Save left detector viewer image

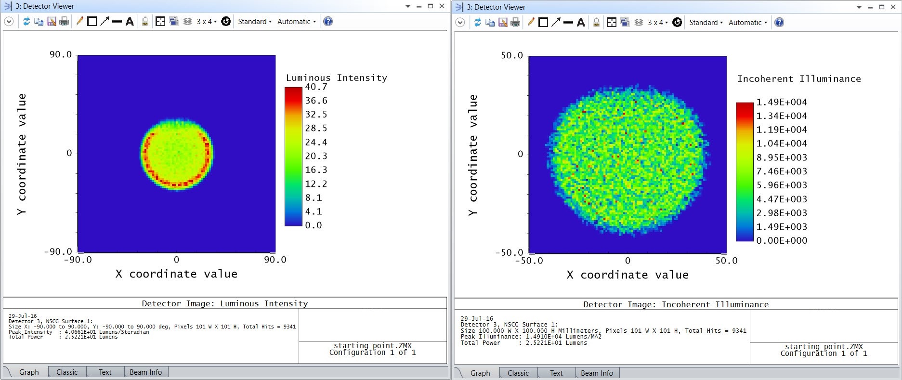(x=52, y=22)
